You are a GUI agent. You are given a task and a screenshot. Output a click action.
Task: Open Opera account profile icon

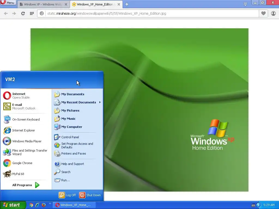[x=273, y=13]
